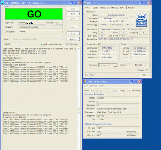Open the Options menu in Core Temp
The height and width of the screenshot is (150, 161).
click(93, 86)
